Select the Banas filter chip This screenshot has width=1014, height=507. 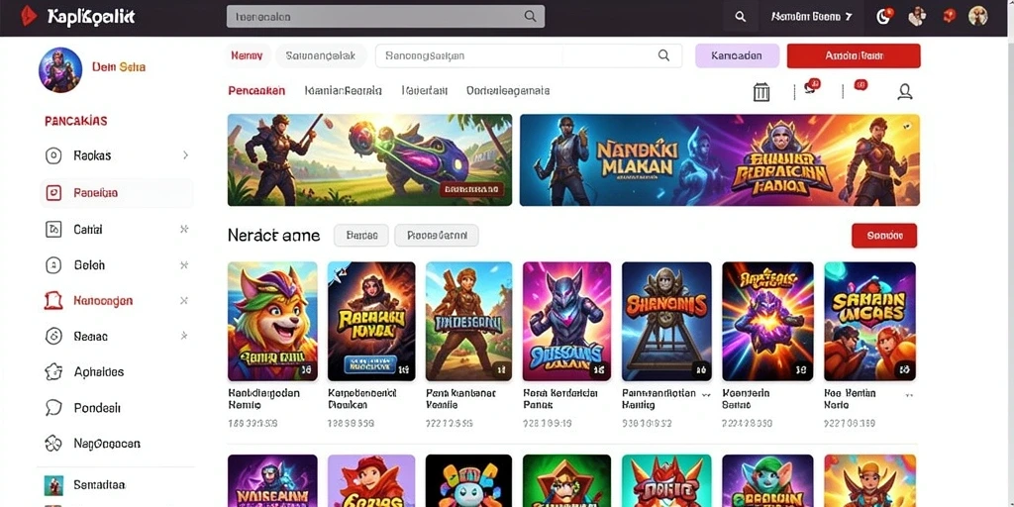point(360,236)
